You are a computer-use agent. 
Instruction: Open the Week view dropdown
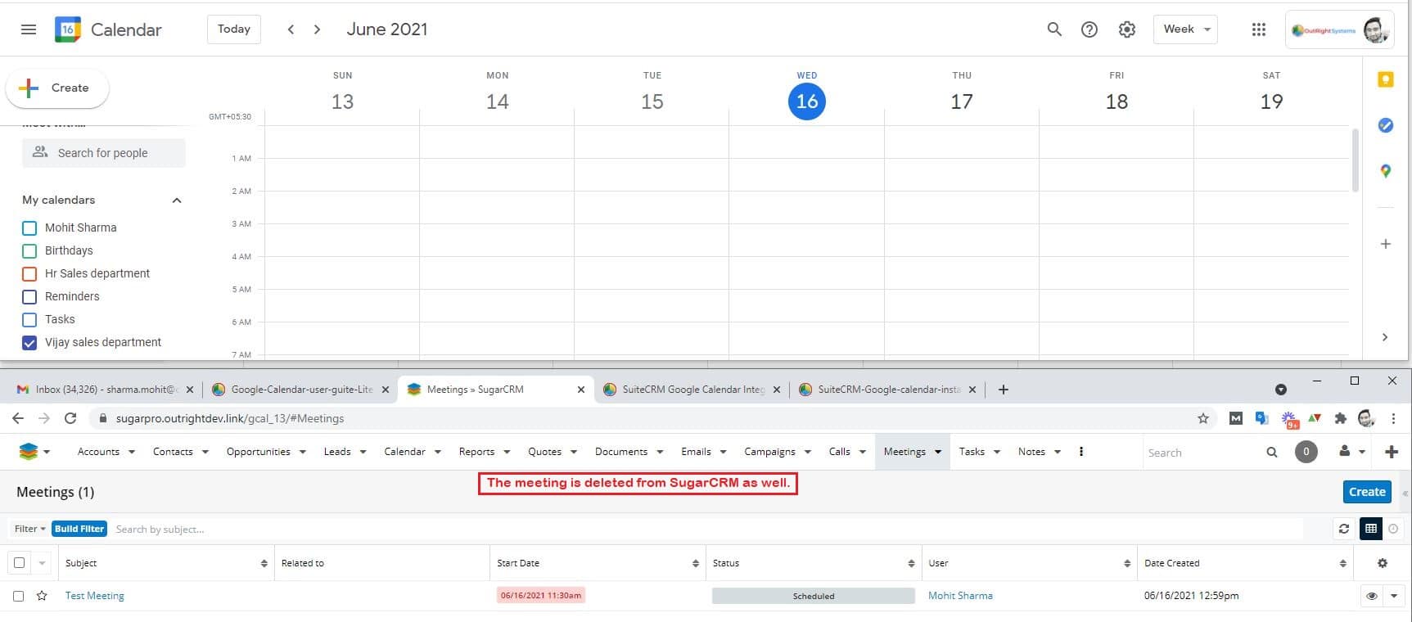[1185, 29]
